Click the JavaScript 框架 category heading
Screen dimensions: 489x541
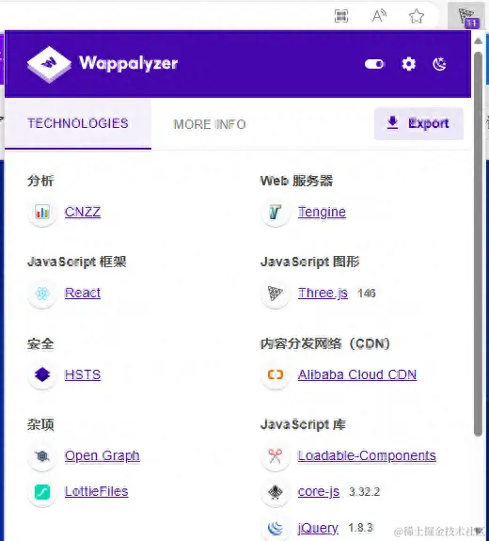click(x=77, y=262)
